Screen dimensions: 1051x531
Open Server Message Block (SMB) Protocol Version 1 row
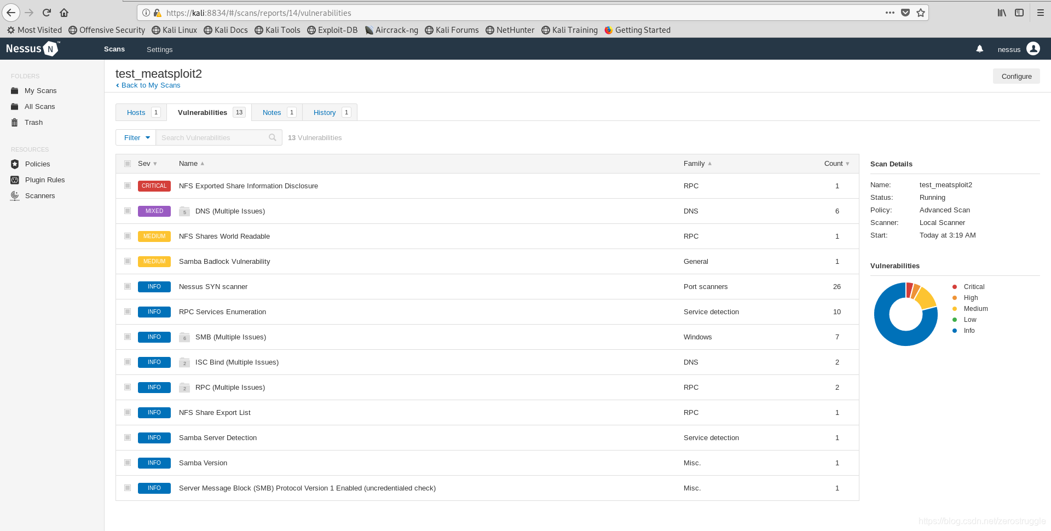pos(487,488)
